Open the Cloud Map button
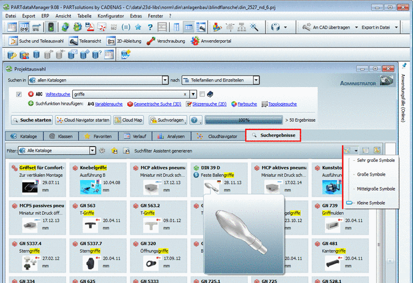The image size is (413, 283). pos(128,120)
